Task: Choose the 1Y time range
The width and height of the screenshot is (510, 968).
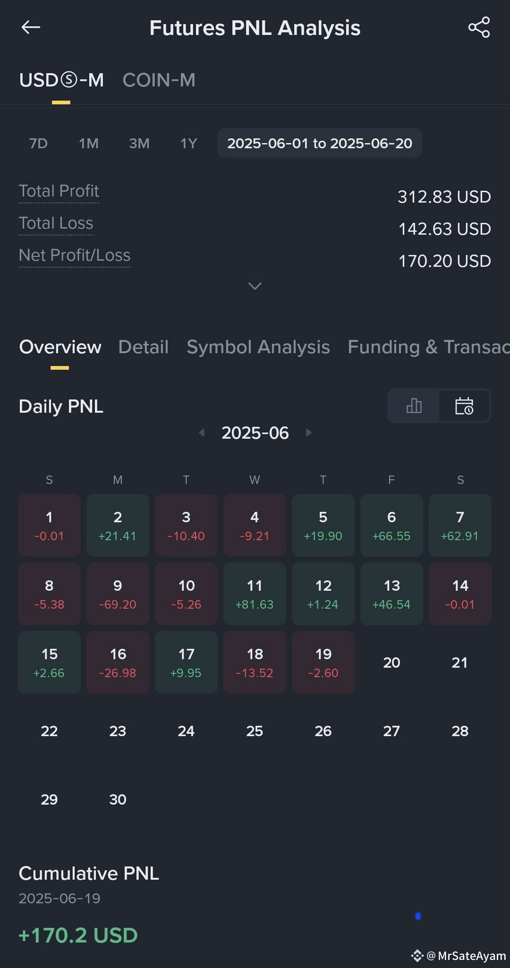Action: (189, 143)
